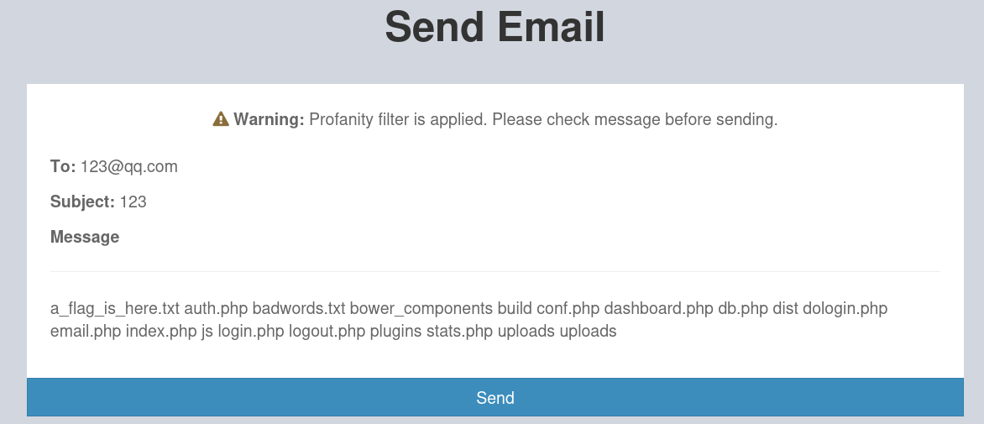Viewport: 984px width, 424px height.
Task: Click email.php in the message text
Action: pyautogui.click(x=86, y=331)
